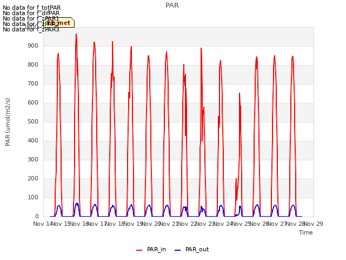
Task: Click the 300 y-axis tick label
Action: coord(33,160)
